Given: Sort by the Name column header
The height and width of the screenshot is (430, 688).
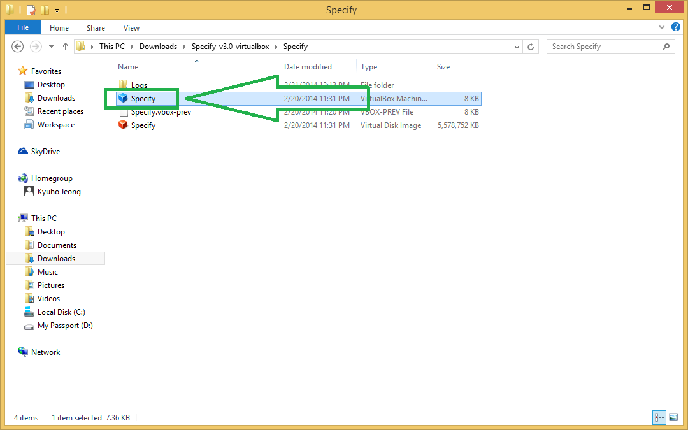Looking at the screenshot, I should tap(128, 67).
